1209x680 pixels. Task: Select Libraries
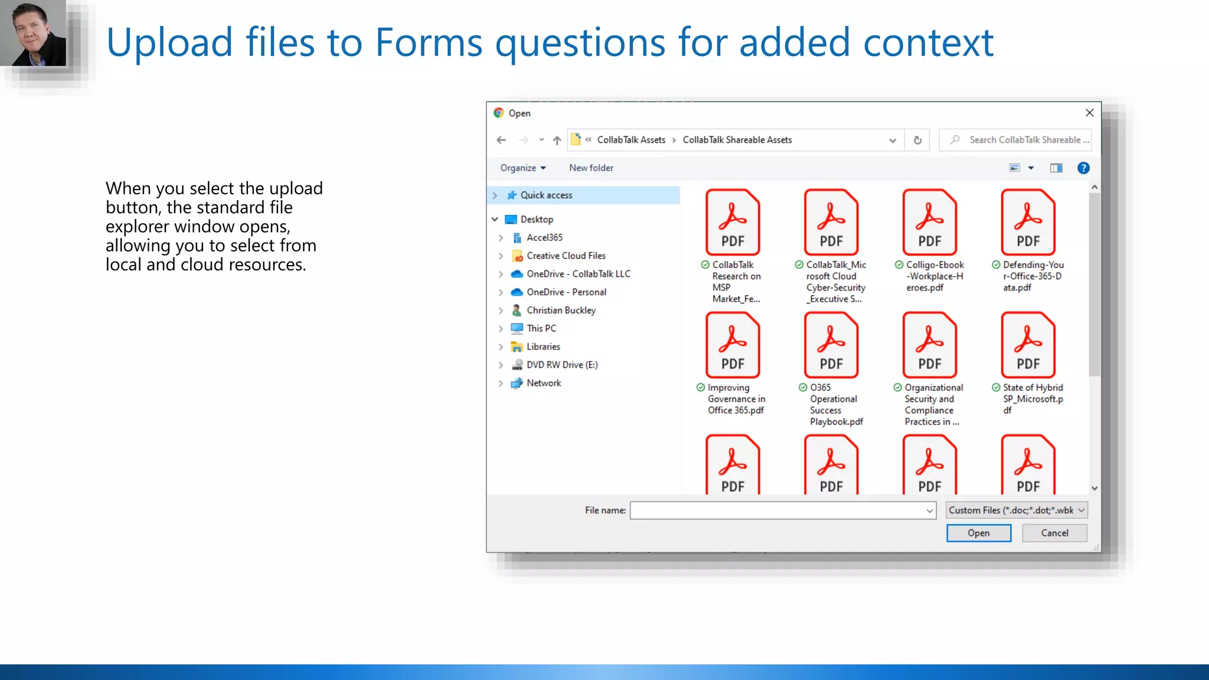(x=543, y=346)
